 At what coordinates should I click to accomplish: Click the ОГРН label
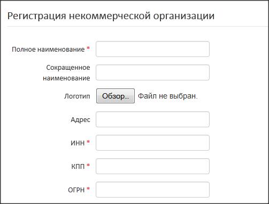click(76, 190)
